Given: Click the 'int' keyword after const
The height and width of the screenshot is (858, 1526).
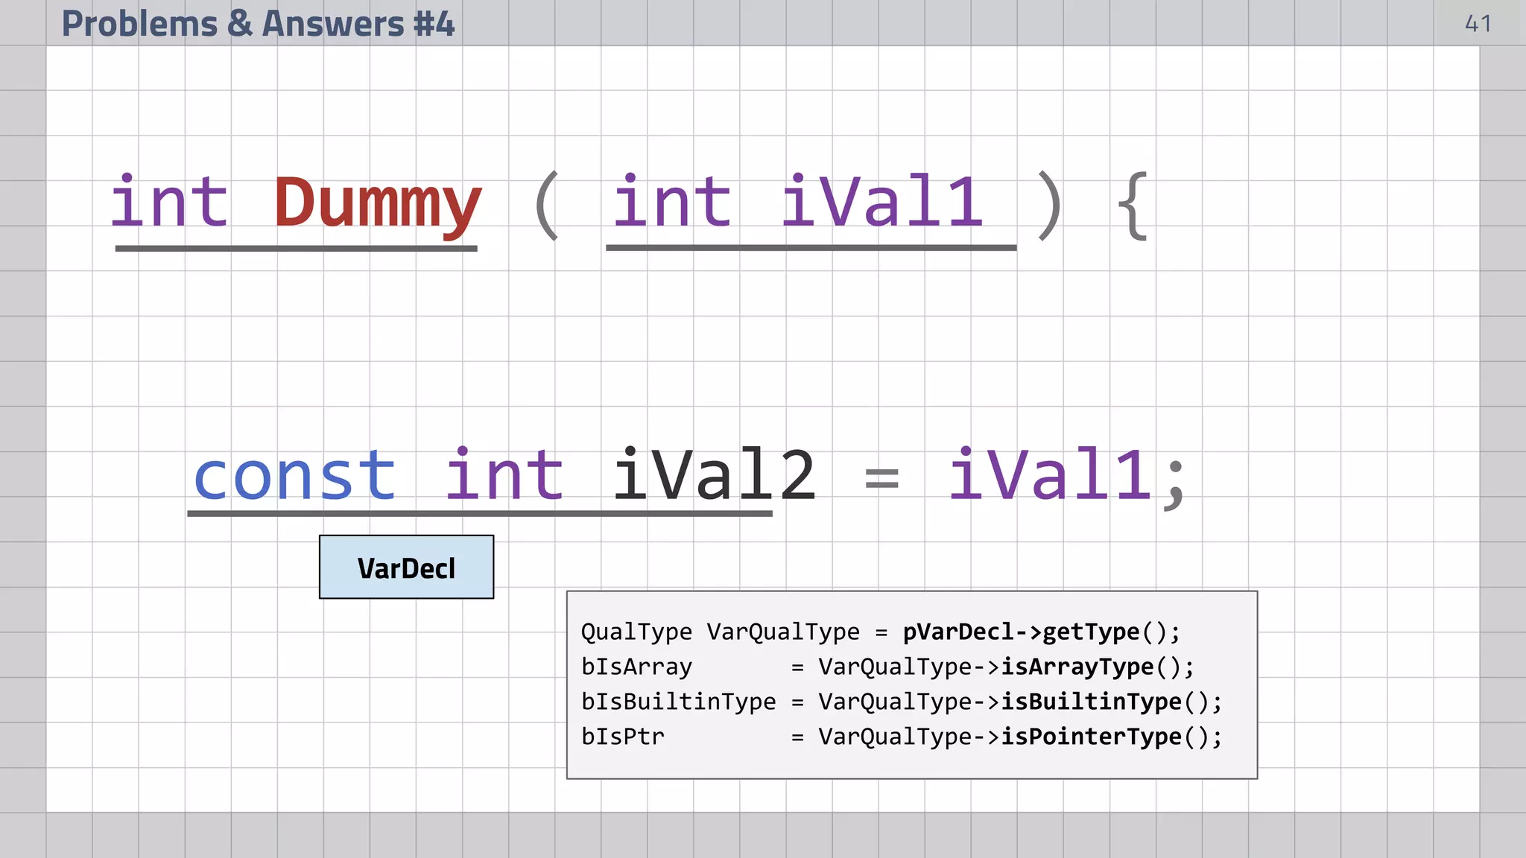Looking at the screenshot, I should [504, 474].
